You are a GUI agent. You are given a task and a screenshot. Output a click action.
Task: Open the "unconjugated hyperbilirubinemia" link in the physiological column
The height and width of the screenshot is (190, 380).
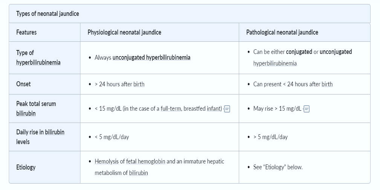pos(151,58)
